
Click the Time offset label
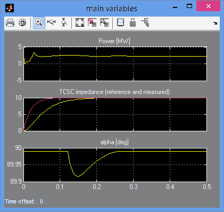[x=20, y=201]
